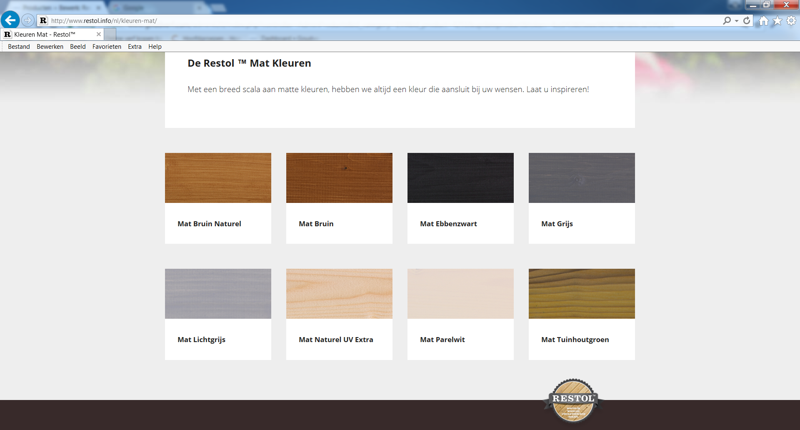Open the Beeld menu
This screenshot has height=430, width=800.
pyautogui.click(x=78, y=47)
